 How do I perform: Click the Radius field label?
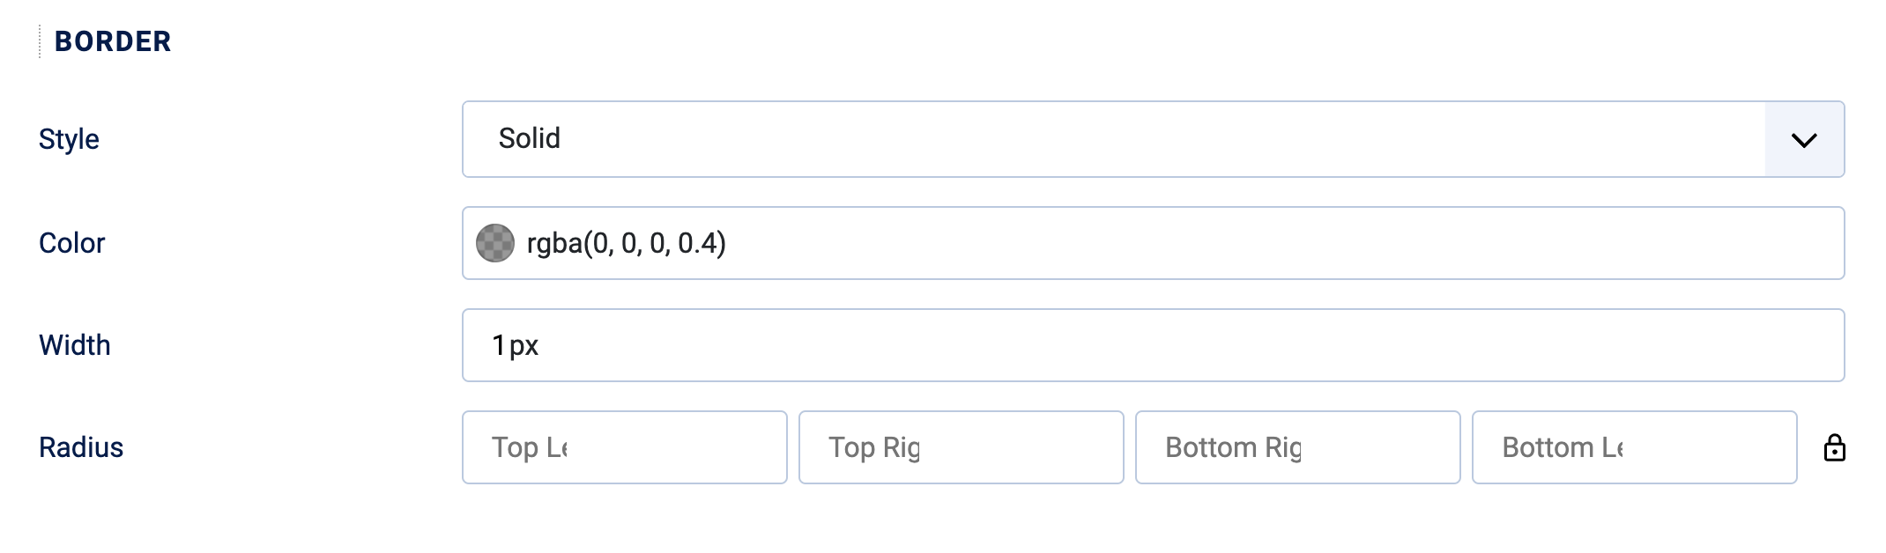tap(81, 447)
